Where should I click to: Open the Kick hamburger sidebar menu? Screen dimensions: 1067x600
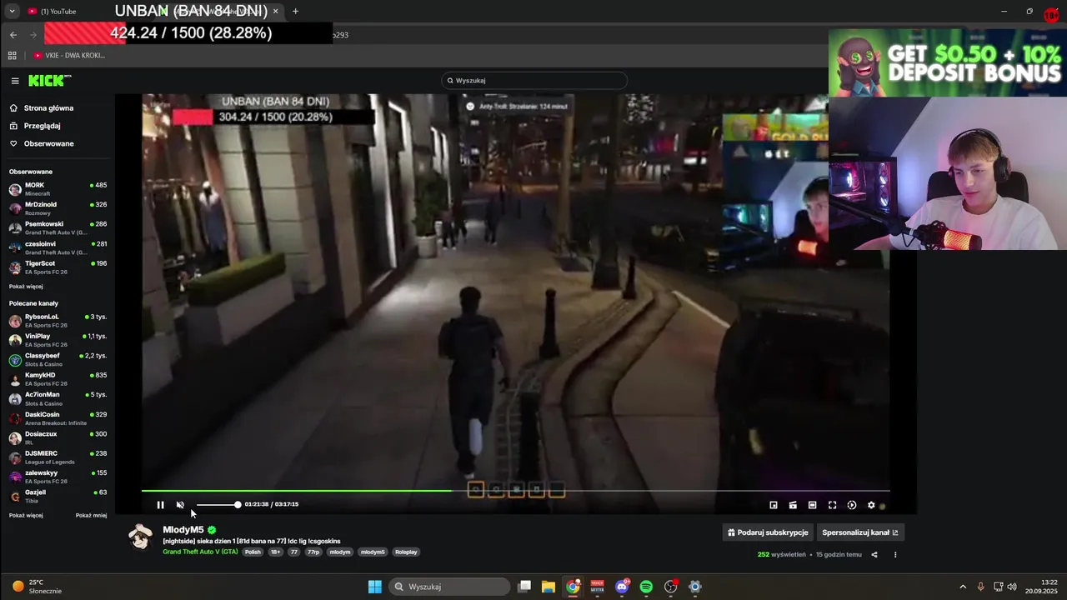pos(15,81)
